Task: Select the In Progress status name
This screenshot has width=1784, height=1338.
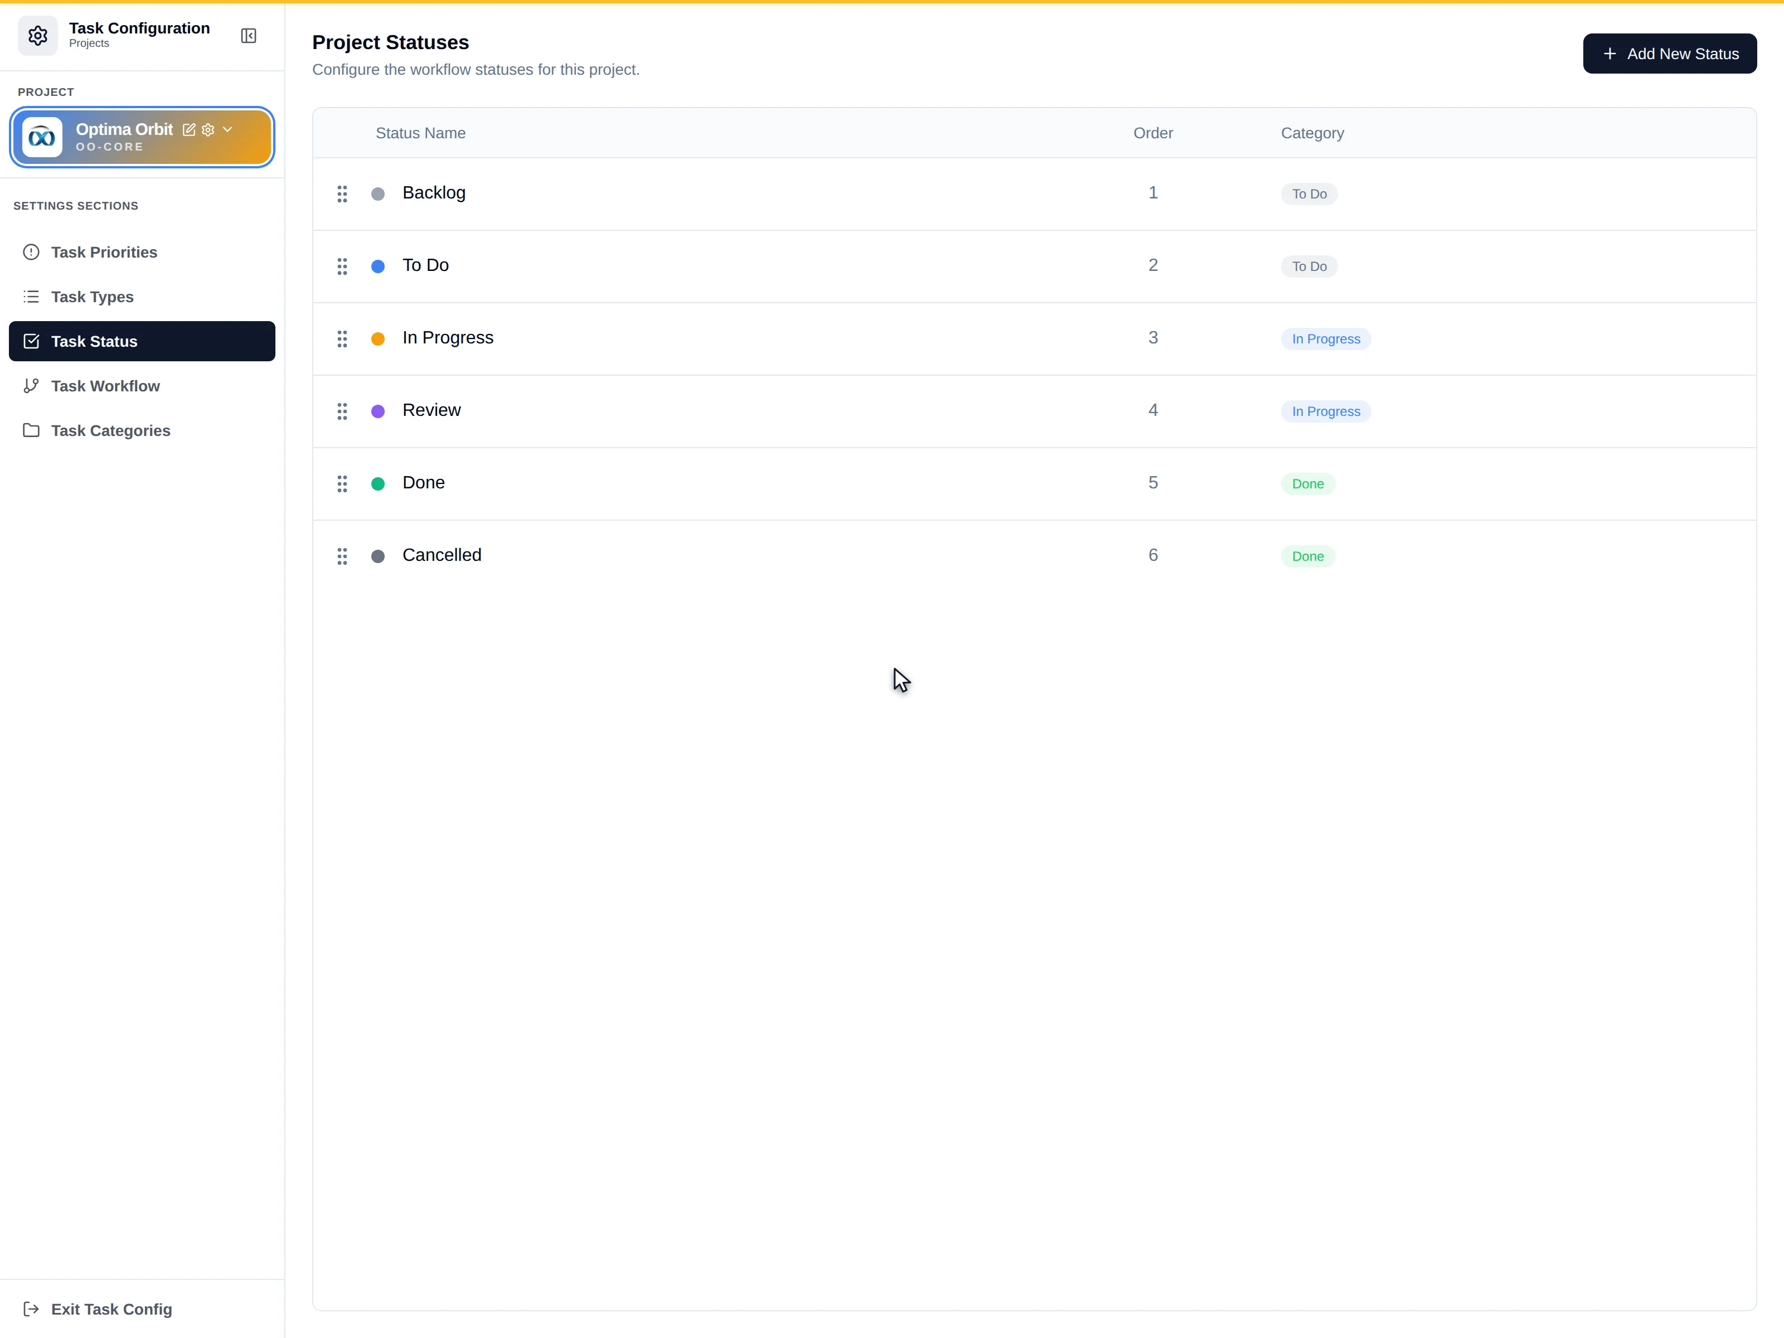Action: [x=448, y=338]
